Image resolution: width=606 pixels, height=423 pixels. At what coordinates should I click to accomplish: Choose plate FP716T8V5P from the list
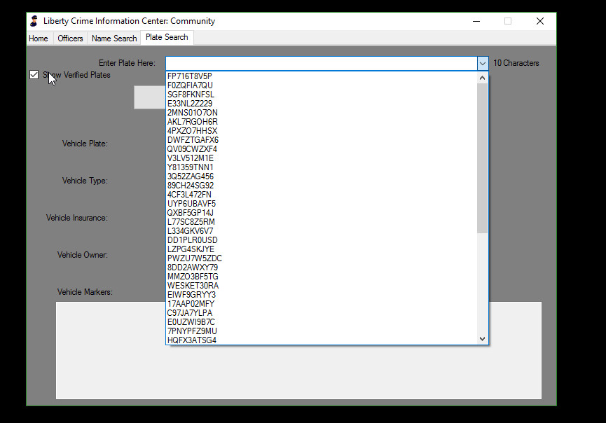point(190,76)
